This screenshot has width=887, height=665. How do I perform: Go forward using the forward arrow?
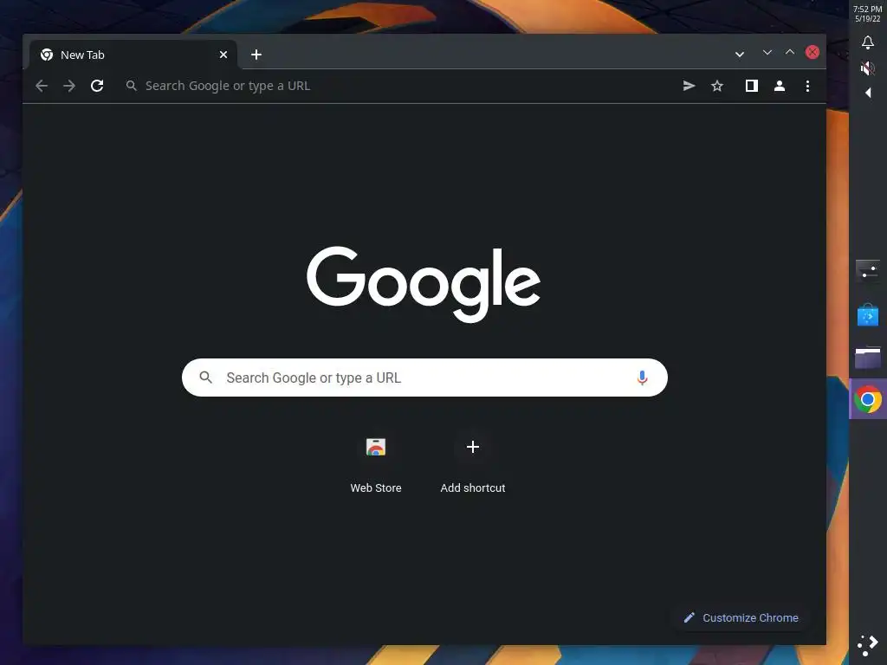click(x=69, y=86)
